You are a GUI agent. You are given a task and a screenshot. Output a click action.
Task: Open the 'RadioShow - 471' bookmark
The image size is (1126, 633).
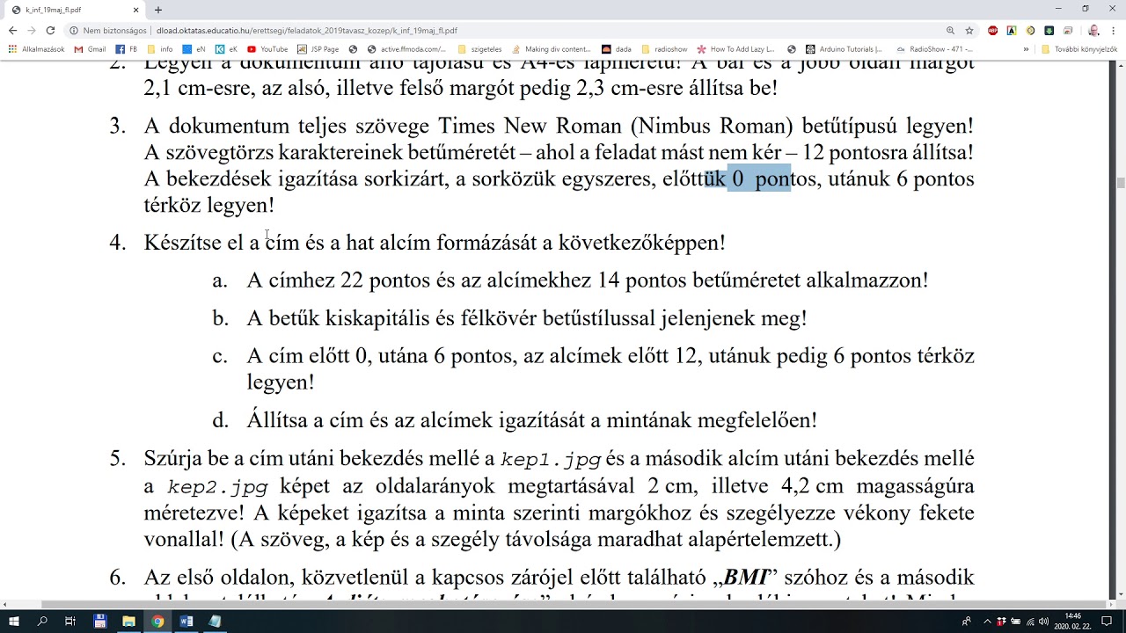(934, 49)
